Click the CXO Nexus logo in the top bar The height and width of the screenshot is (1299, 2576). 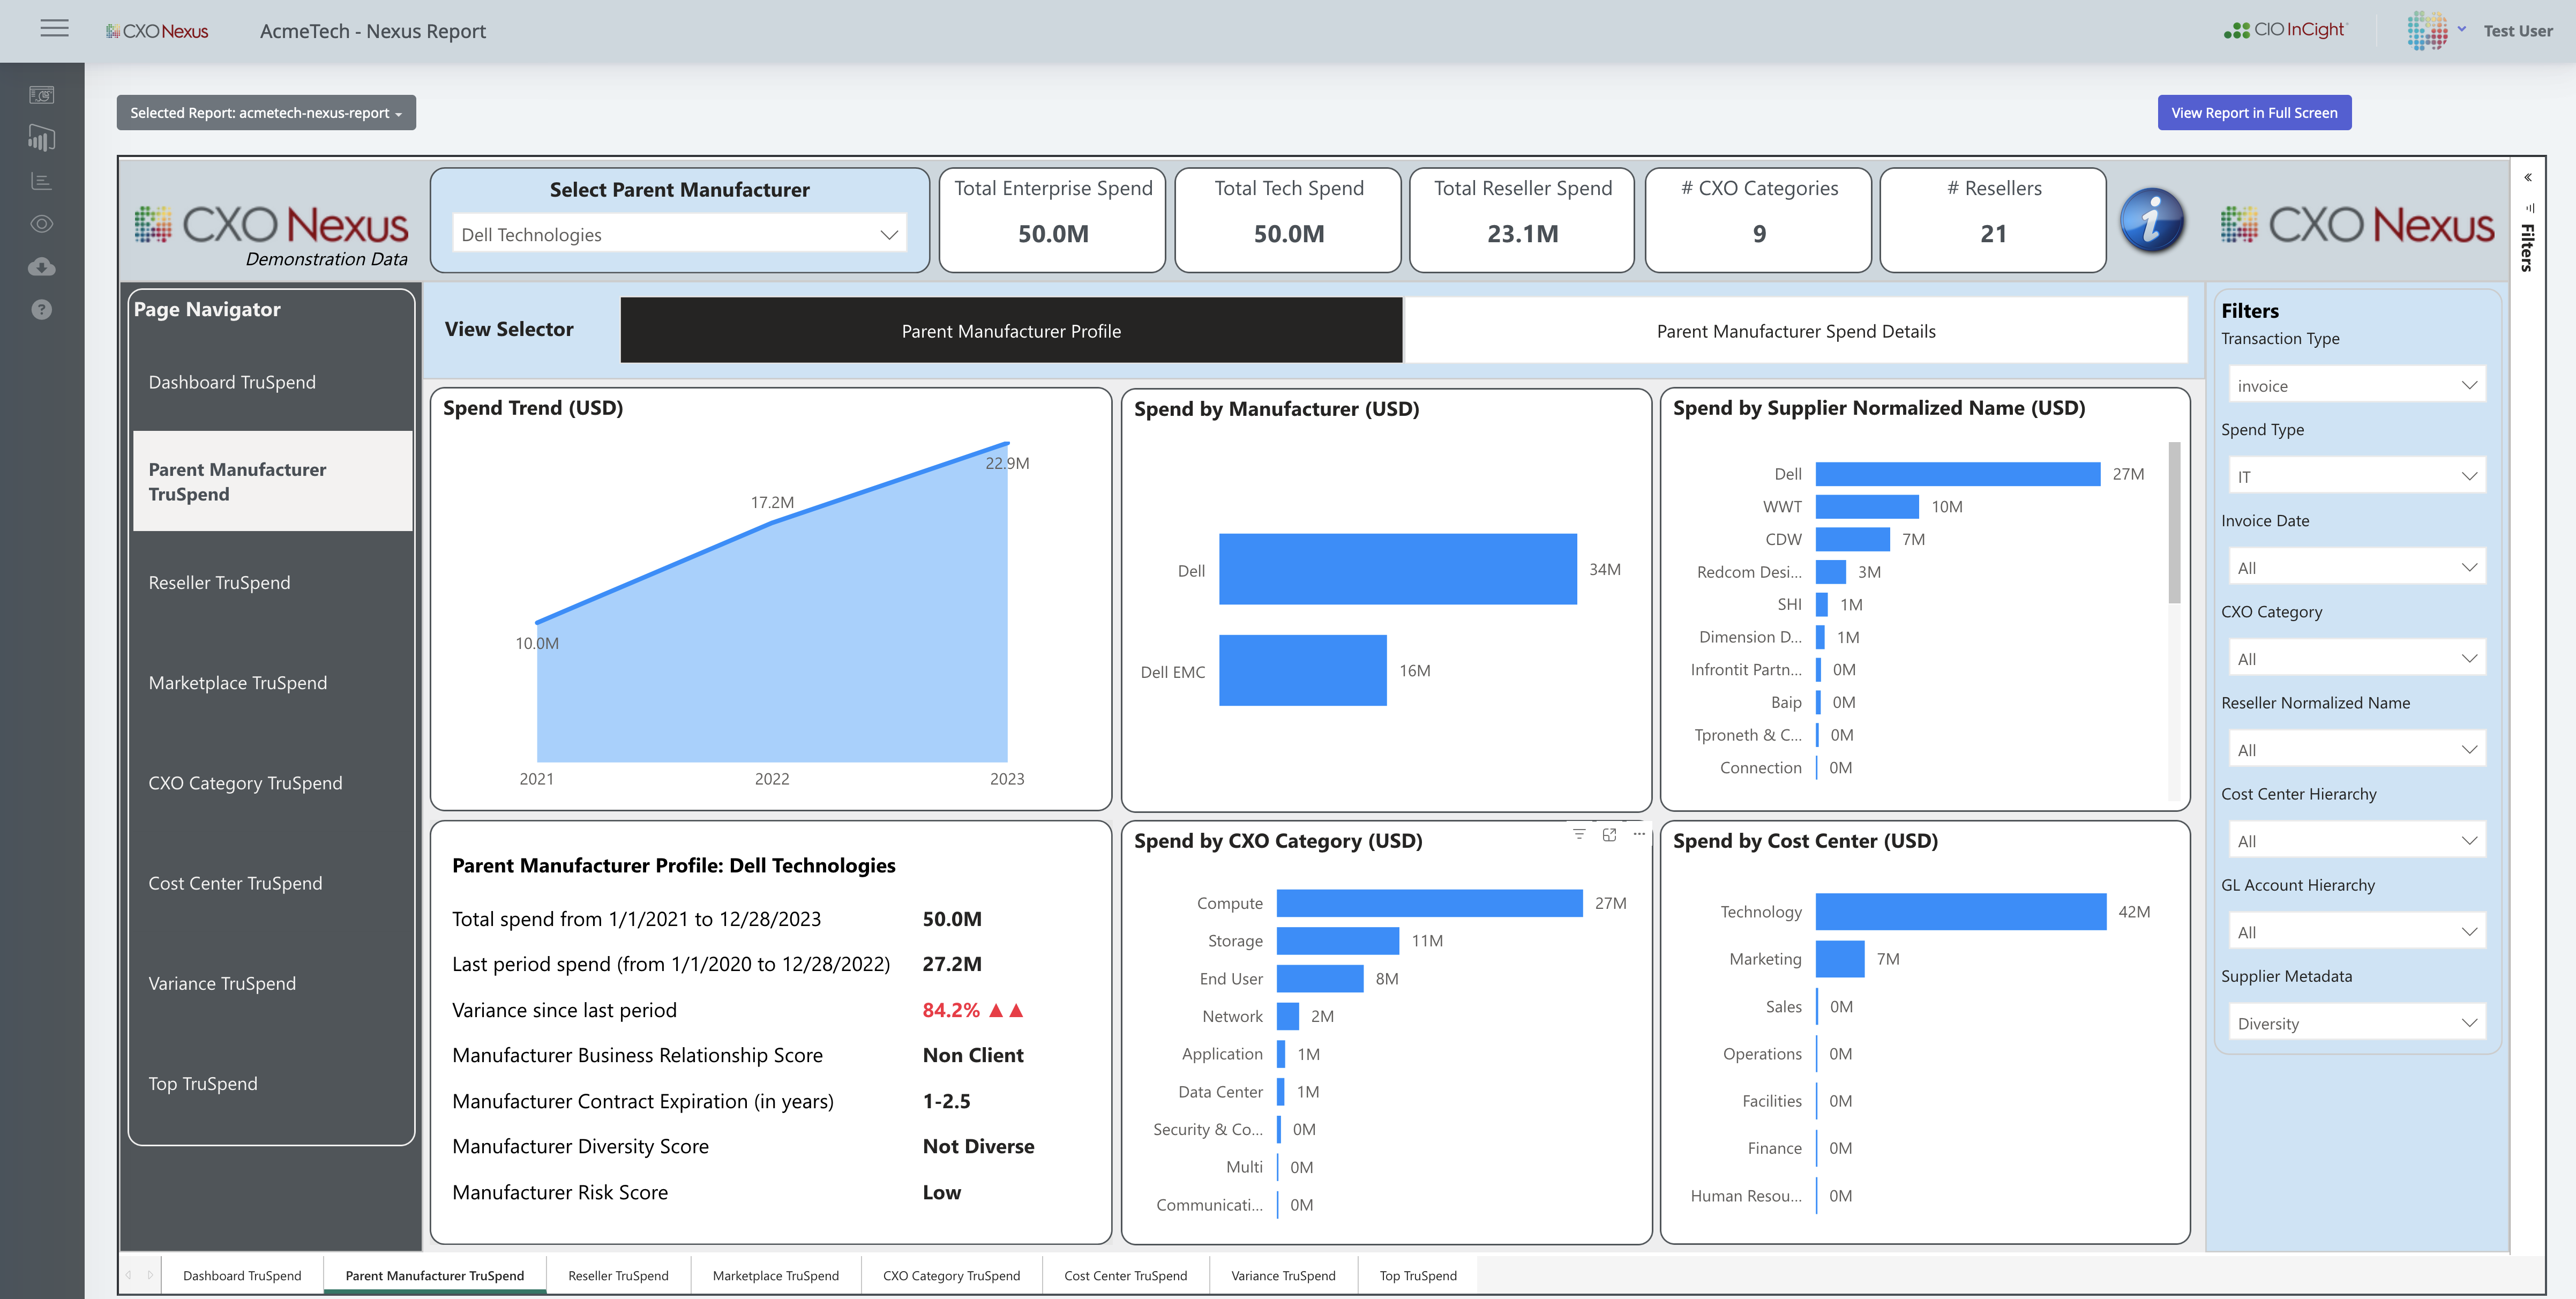[x=158, y=31]
